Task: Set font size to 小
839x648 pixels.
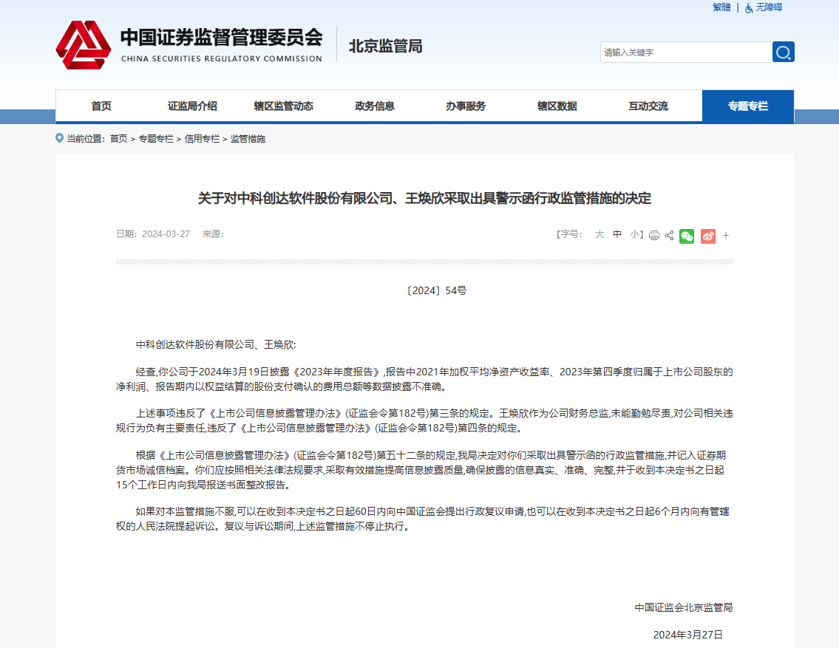Action: [634, 234]
